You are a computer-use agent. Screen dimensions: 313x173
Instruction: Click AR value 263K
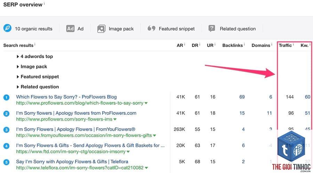pos(179,129)
